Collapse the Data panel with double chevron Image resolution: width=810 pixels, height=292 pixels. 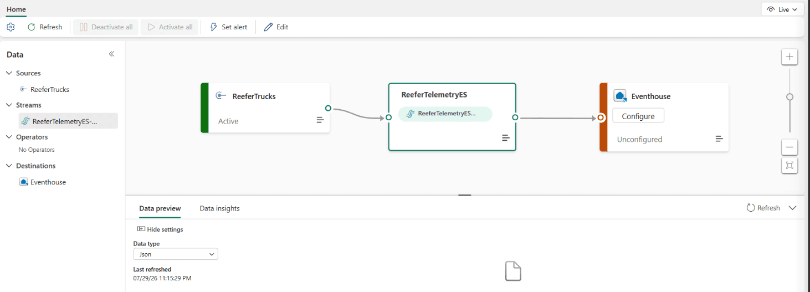(111, 54)
